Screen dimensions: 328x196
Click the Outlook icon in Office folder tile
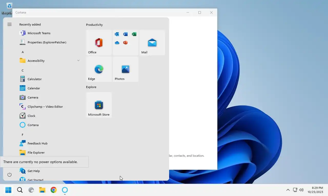[117, 34]
